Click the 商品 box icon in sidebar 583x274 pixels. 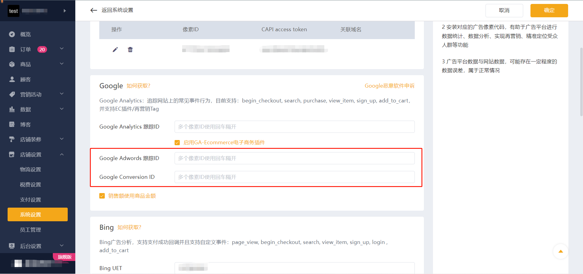[x=12, y=64]
